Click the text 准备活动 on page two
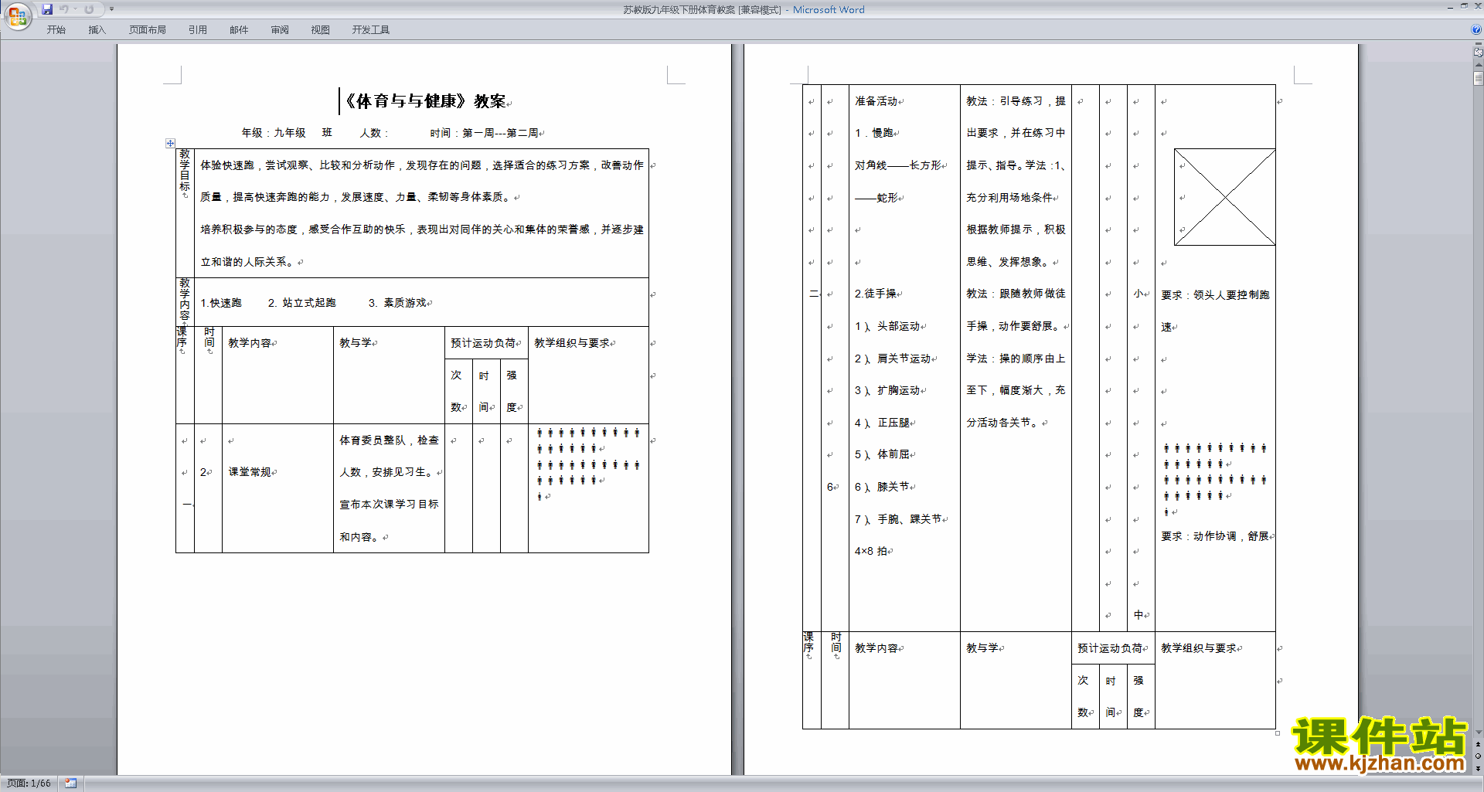Viewport: 1484px width, 792px height. point(876,101)
